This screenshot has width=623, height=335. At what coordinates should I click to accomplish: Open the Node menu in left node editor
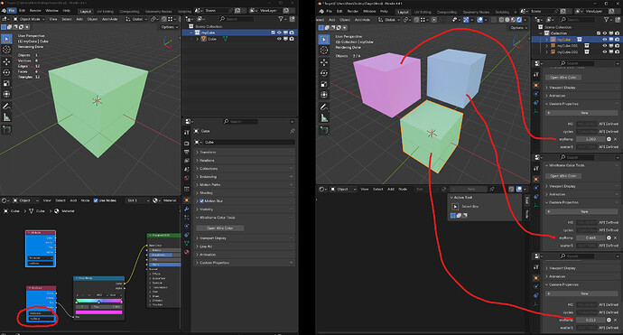pyautogui.click(x=85, y=200)
